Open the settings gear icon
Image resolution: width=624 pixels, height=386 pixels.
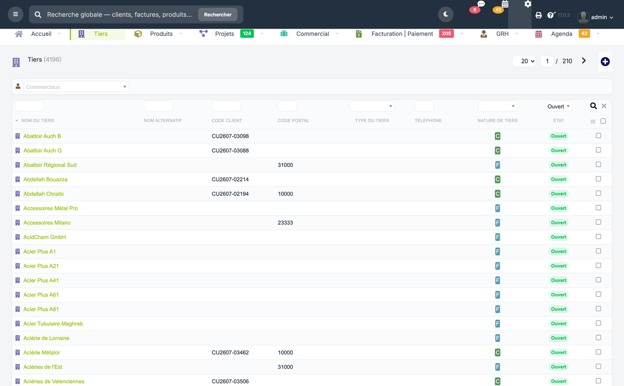[528, 4]
